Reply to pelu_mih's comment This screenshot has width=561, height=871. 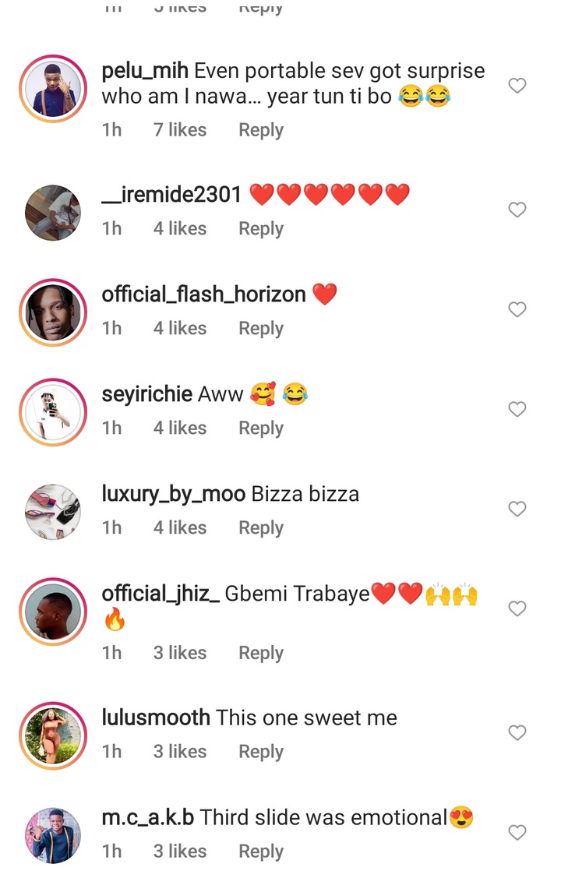point(260,129)
